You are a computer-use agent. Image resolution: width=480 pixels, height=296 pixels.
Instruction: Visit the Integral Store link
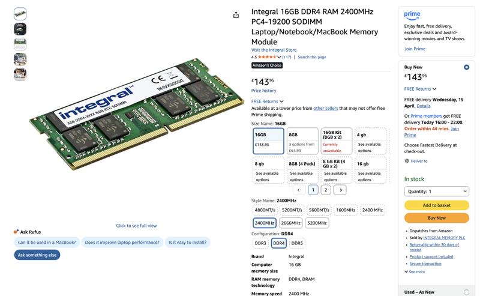274,50
